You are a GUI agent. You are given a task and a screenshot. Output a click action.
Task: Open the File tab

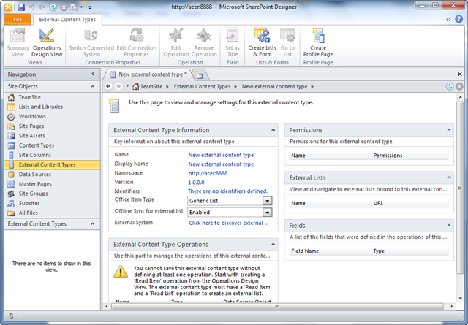tap(18, 20)
